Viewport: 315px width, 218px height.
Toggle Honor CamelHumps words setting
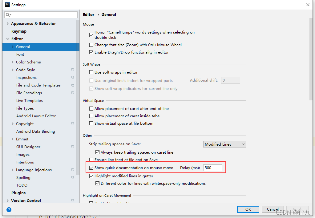91,35
